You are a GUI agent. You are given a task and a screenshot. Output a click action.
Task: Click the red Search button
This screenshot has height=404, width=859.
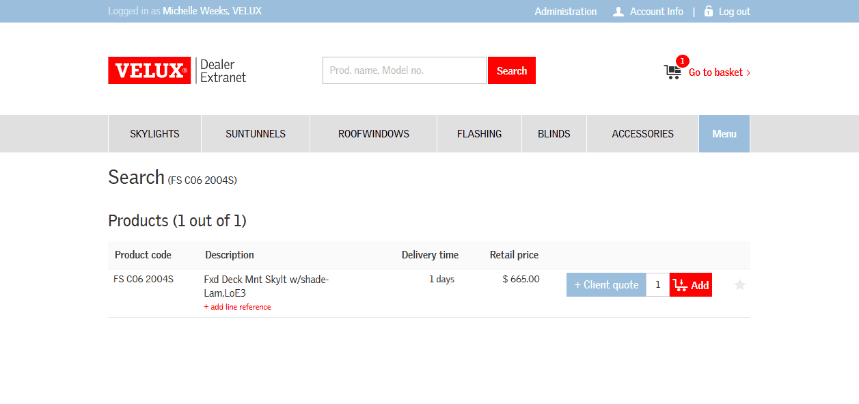click(x=512, y=70)
